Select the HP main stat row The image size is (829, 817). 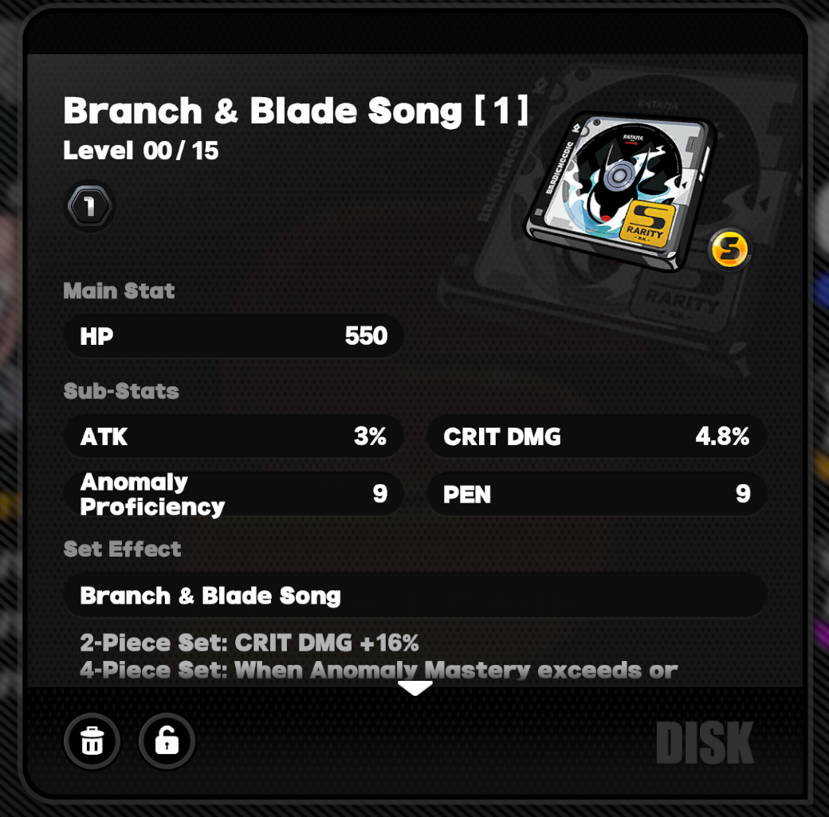pos(234,336)
